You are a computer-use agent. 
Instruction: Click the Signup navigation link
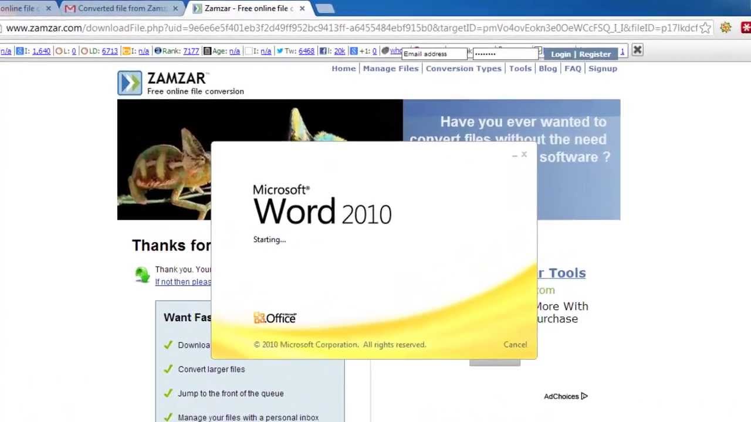(x=603, y=69)
